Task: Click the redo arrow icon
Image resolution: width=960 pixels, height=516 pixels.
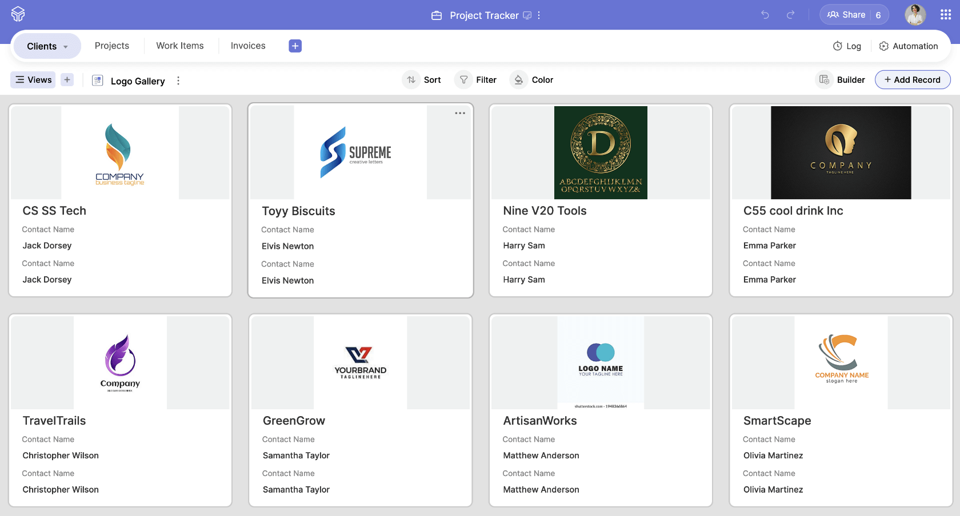Action: click(x=790, y=15)
